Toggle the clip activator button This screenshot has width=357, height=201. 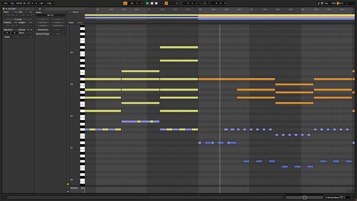tap(4, 9)
